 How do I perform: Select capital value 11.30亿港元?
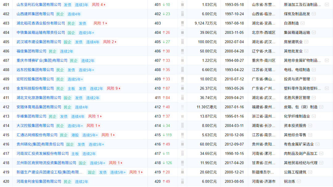pyautogui.click(x=207, y=107)
